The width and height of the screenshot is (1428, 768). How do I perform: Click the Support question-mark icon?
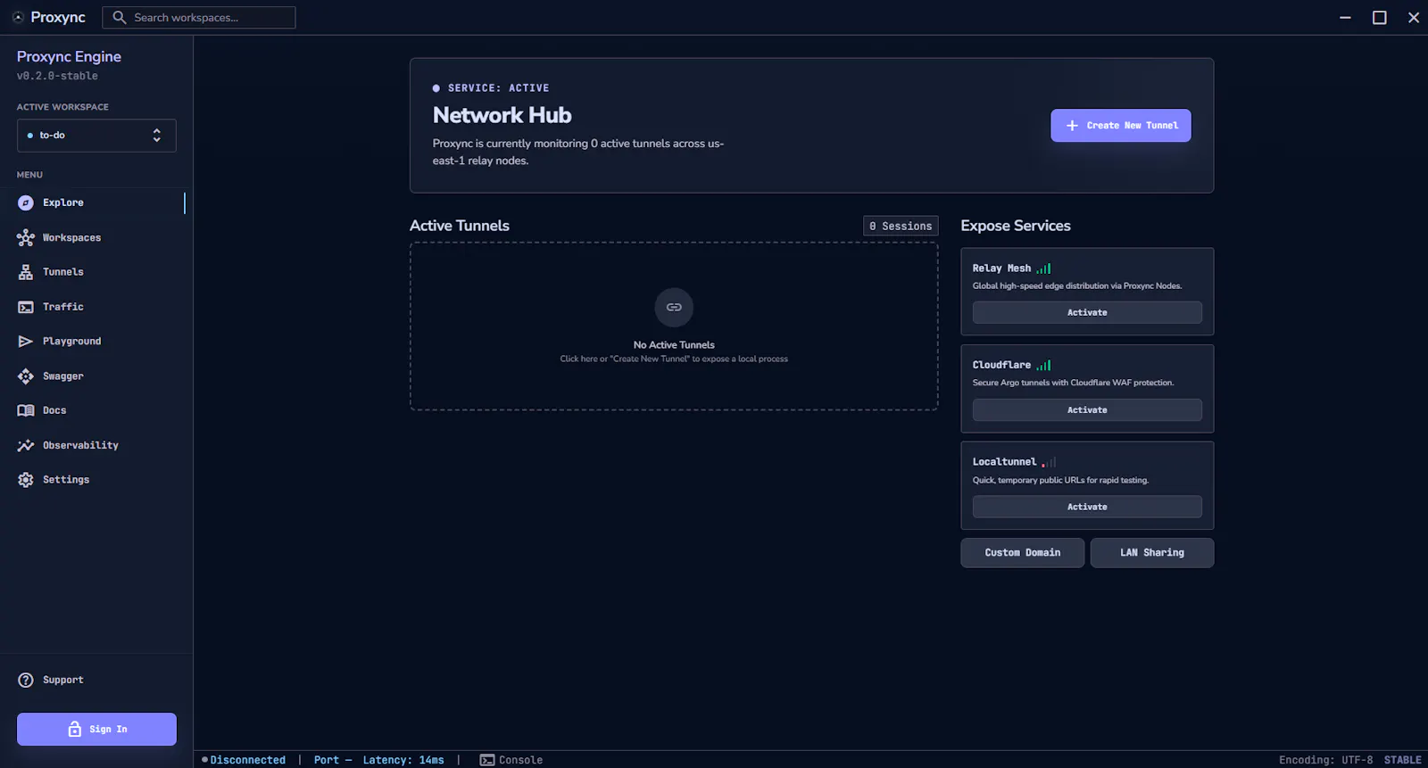[x=26, y=680]
